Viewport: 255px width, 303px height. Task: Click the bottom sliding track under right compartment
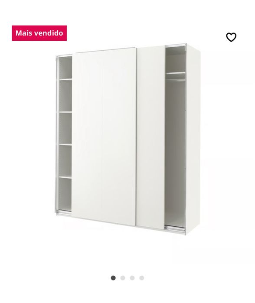(175, 229)
